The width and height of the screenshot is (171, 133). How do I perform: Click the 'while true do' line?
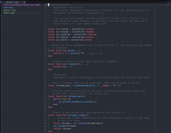(62, 99)
